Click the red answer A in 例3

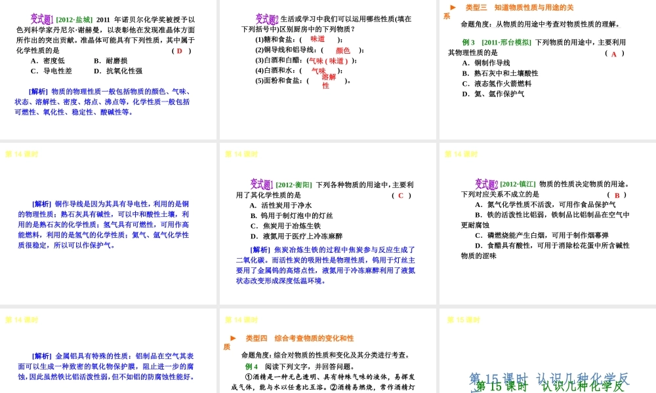pos(614,54)
